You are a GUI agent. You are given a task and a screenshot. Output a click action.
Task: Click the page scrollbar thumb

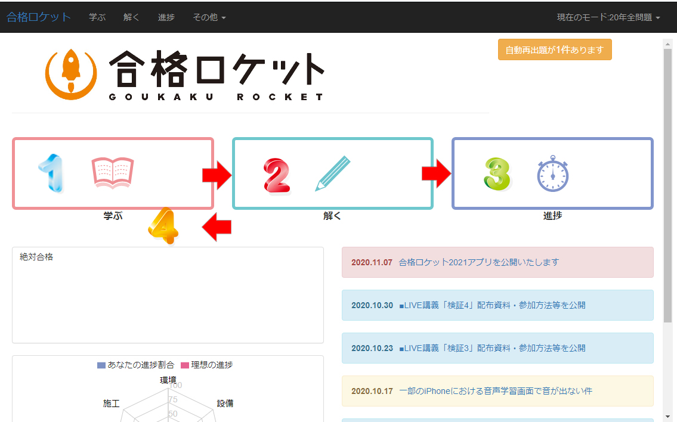click(x=667, y=185)
